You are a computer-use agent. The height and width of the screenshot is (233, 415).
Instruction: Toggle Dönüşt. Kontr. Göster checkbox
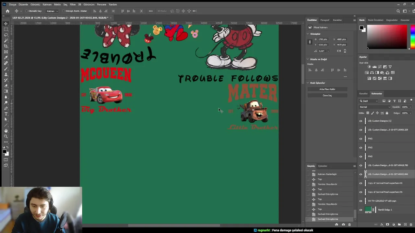pyautogui.click(x=64, y=11)
